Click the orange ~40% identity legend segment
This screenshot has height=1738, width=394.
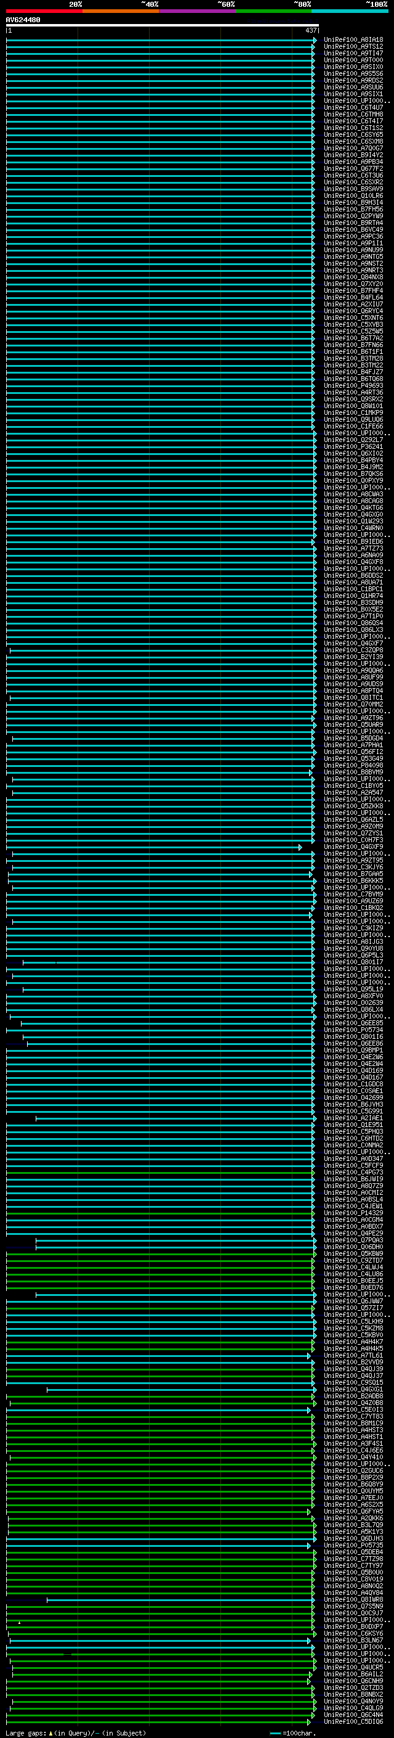point(121,11)
